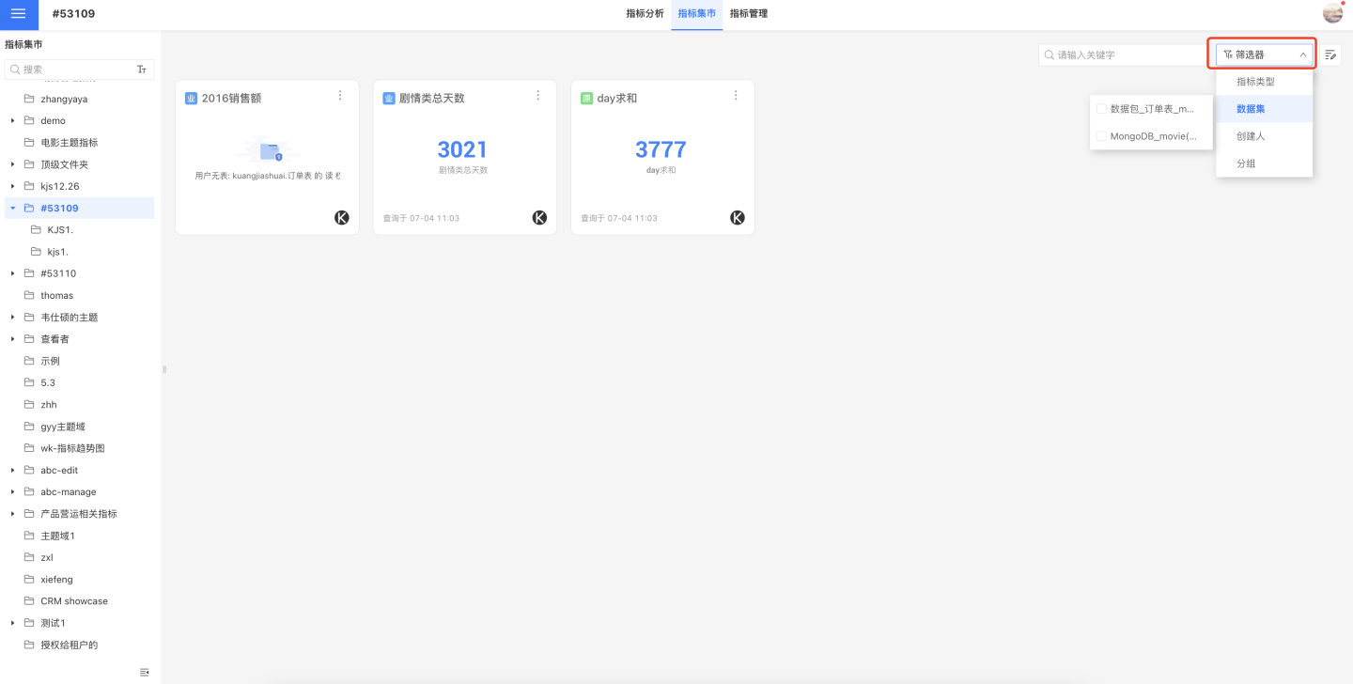Screen dimensions: 1353x684
Task: Expand the abc-manage folder arrow
Action: 13,492
